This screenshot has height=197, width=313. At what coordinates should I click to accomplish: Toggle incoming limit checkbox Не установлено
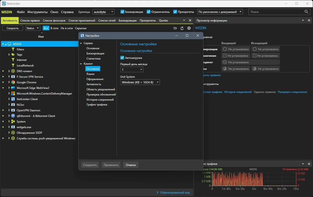(x=225, y=56)
